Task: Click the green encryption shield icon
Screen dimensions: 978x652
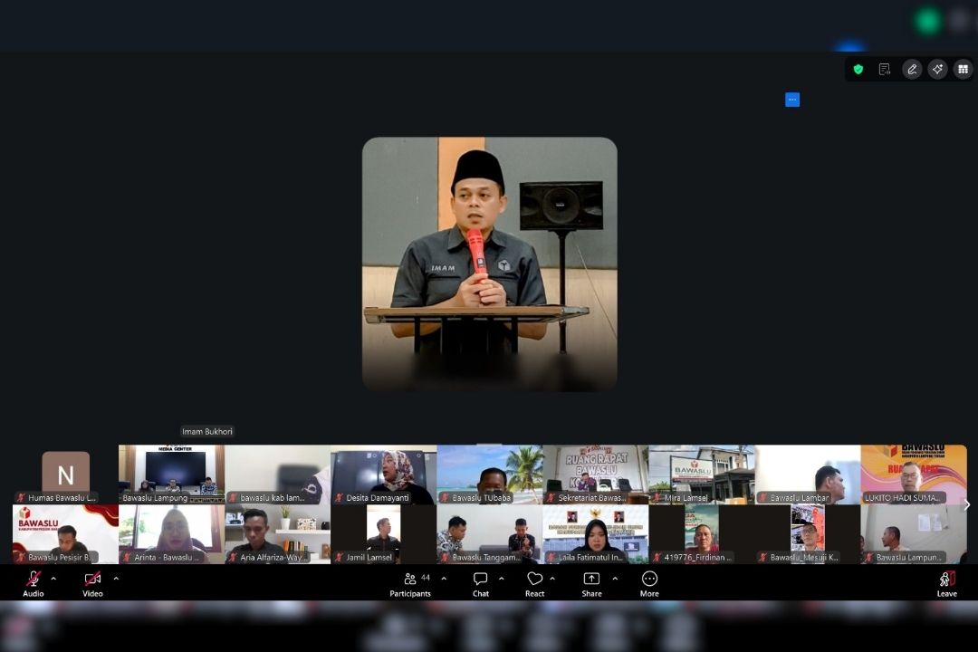Action: tap(858, 69)
